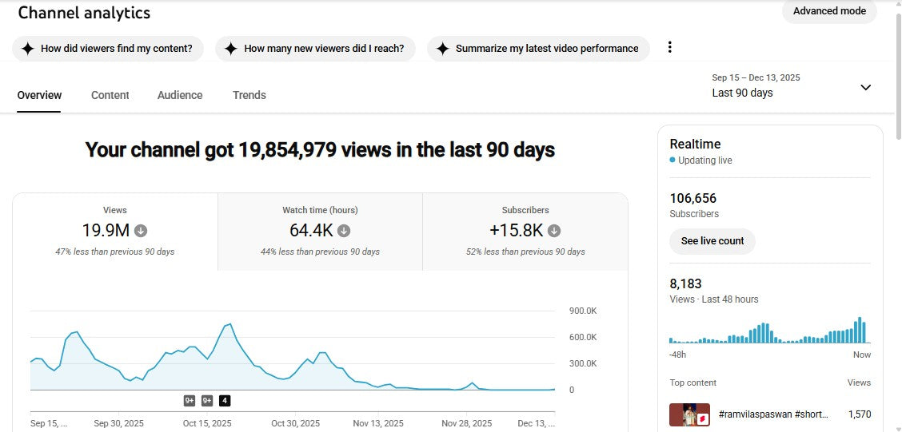The width and height of the screenshot is (902, 432).
Task: Click the chevron arrow next to date range
Action: [865, 87]
